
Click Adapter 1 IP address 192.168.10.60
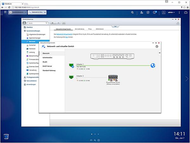[81, 67]
